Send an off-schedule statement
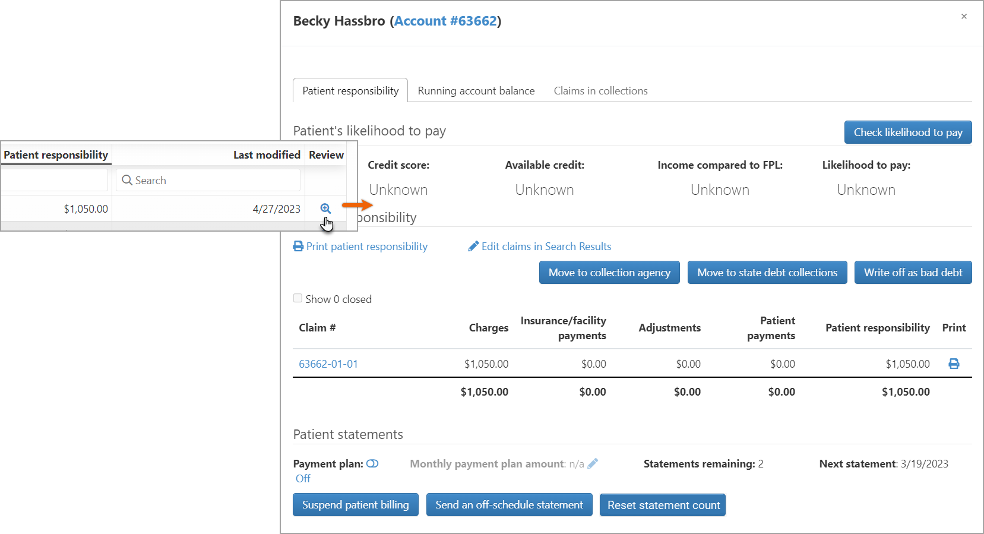The width and height of the screenshot is (984, 534). click(x=509, y=505)
